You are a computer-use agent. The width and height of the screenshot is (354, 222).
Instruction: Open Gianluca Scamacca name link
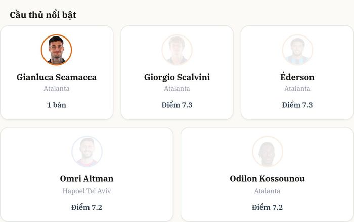pos(57,77)
